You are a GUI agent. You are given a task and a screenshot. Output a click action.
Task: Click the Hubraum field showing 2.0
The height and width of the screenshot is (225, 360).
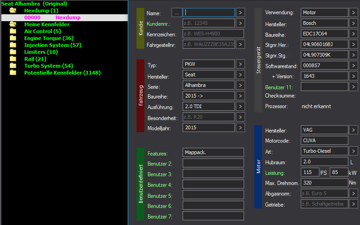325,162
